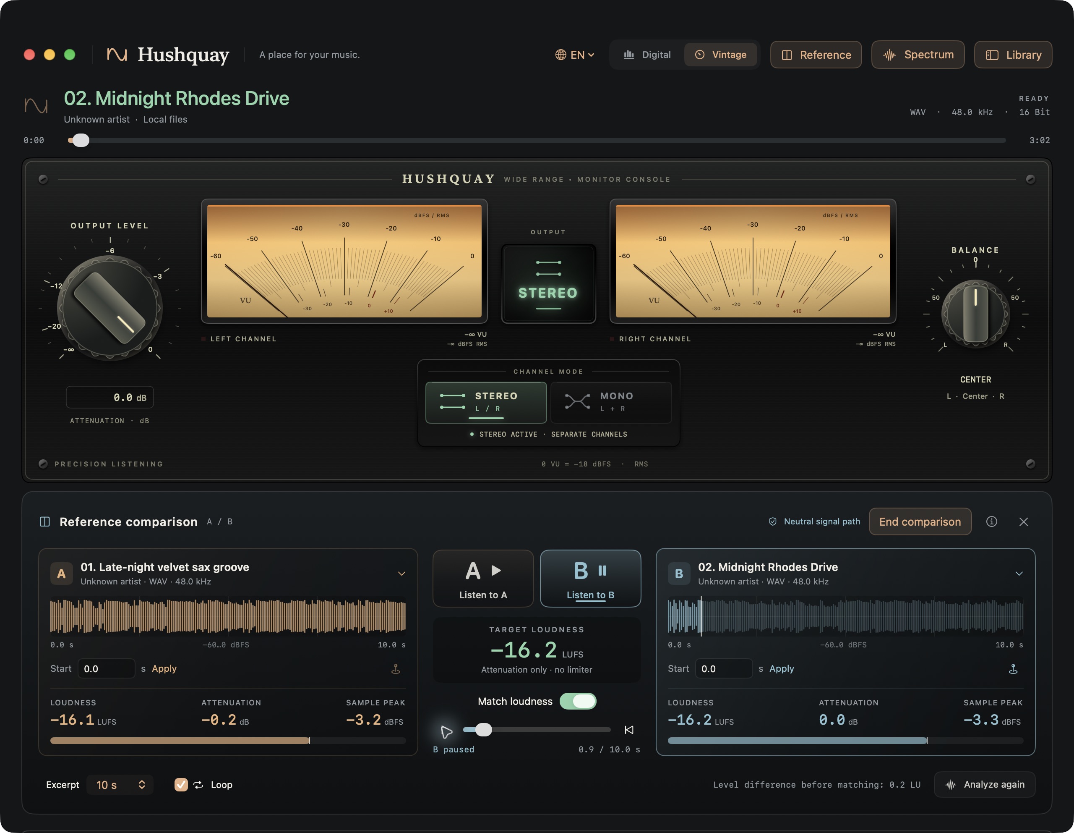This screenshot has height=833, width=1074.
Task: Click track A waveform thumbnail
Action: point(228,616)
